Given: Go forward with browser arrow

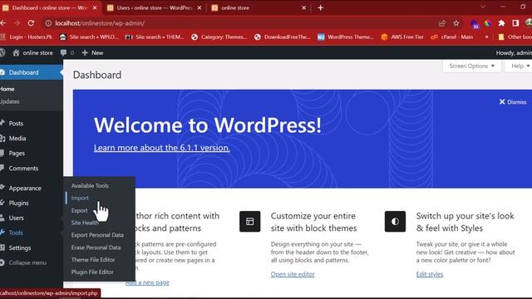Looking at the screenshot, I should 17,23.
